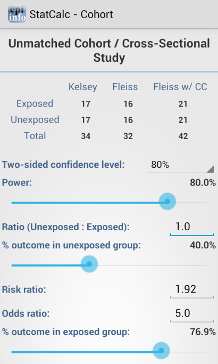Select the Odds ratio input field
The width and height of the screenshot is (218, 364).
click(x=192, y=313)
